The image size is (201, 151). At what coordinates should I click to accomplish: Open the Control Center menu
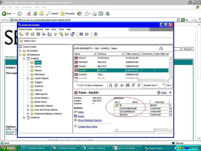[x=25, y=29]
